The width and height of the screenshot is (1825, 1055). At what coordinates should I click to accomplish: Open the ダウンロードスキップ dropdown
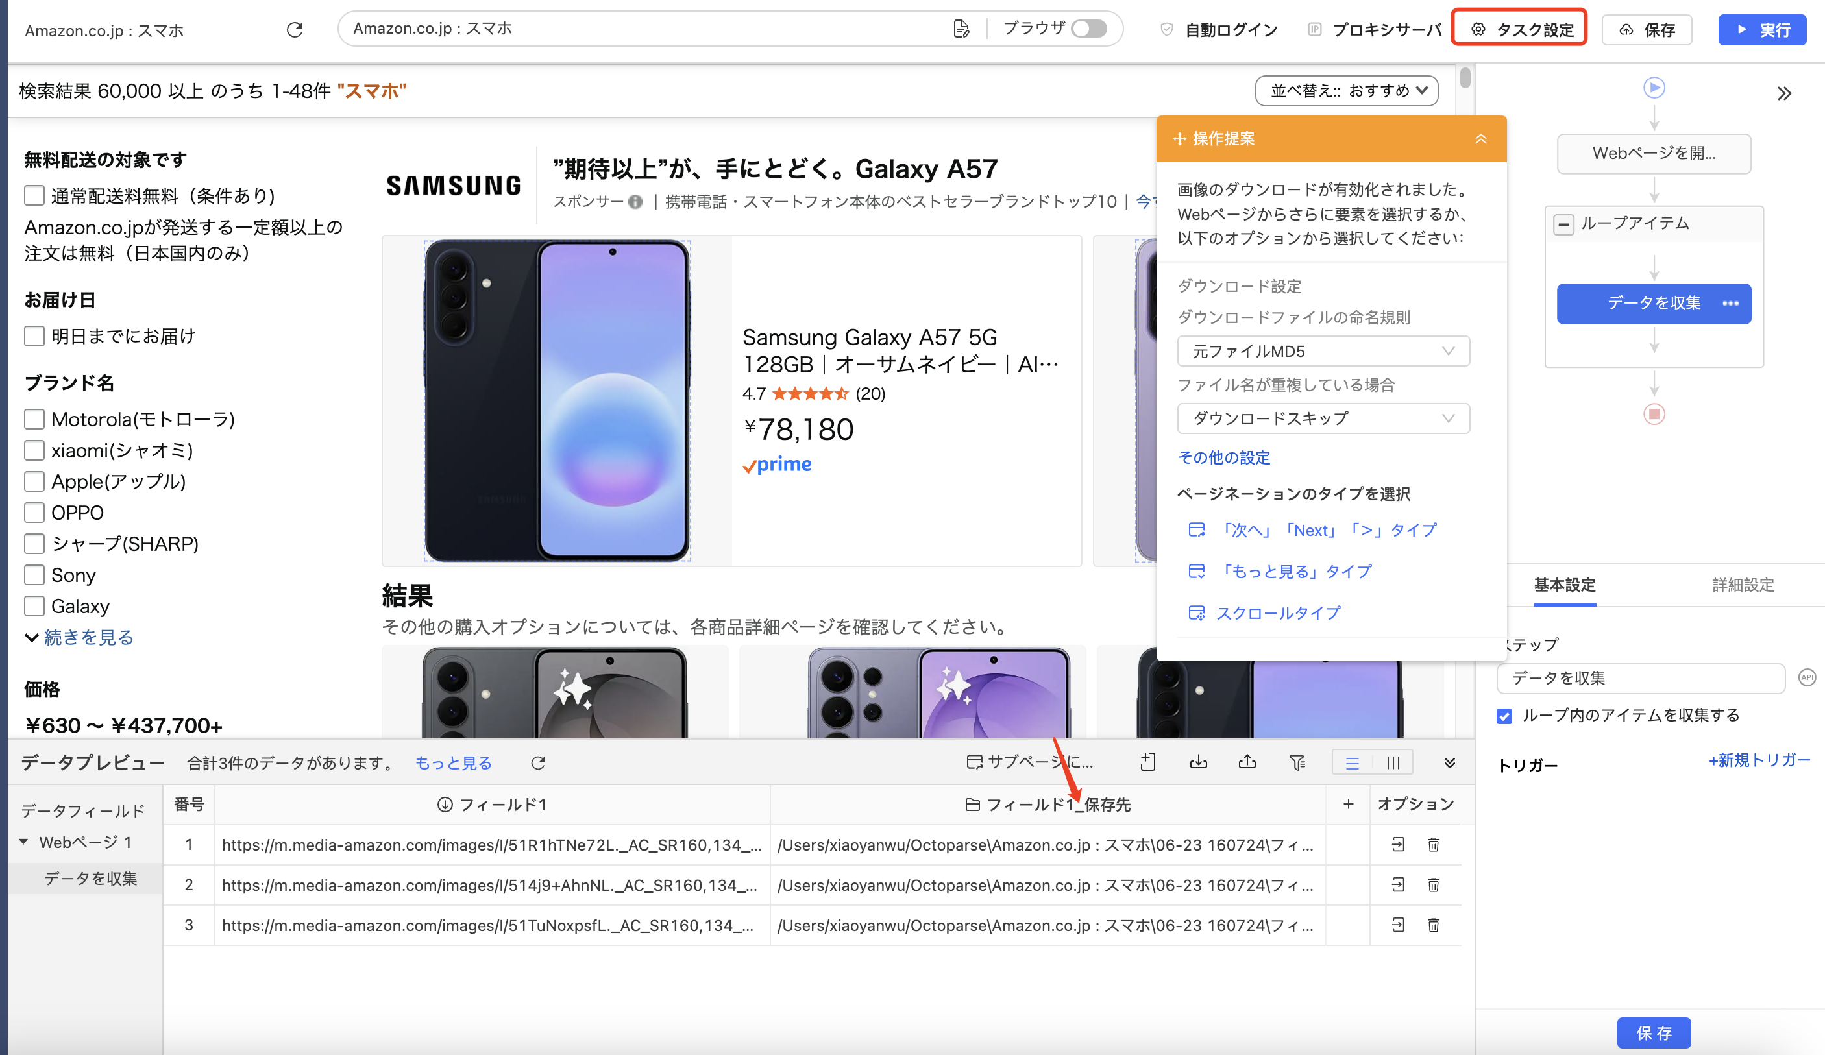(x=1323, y=418)
